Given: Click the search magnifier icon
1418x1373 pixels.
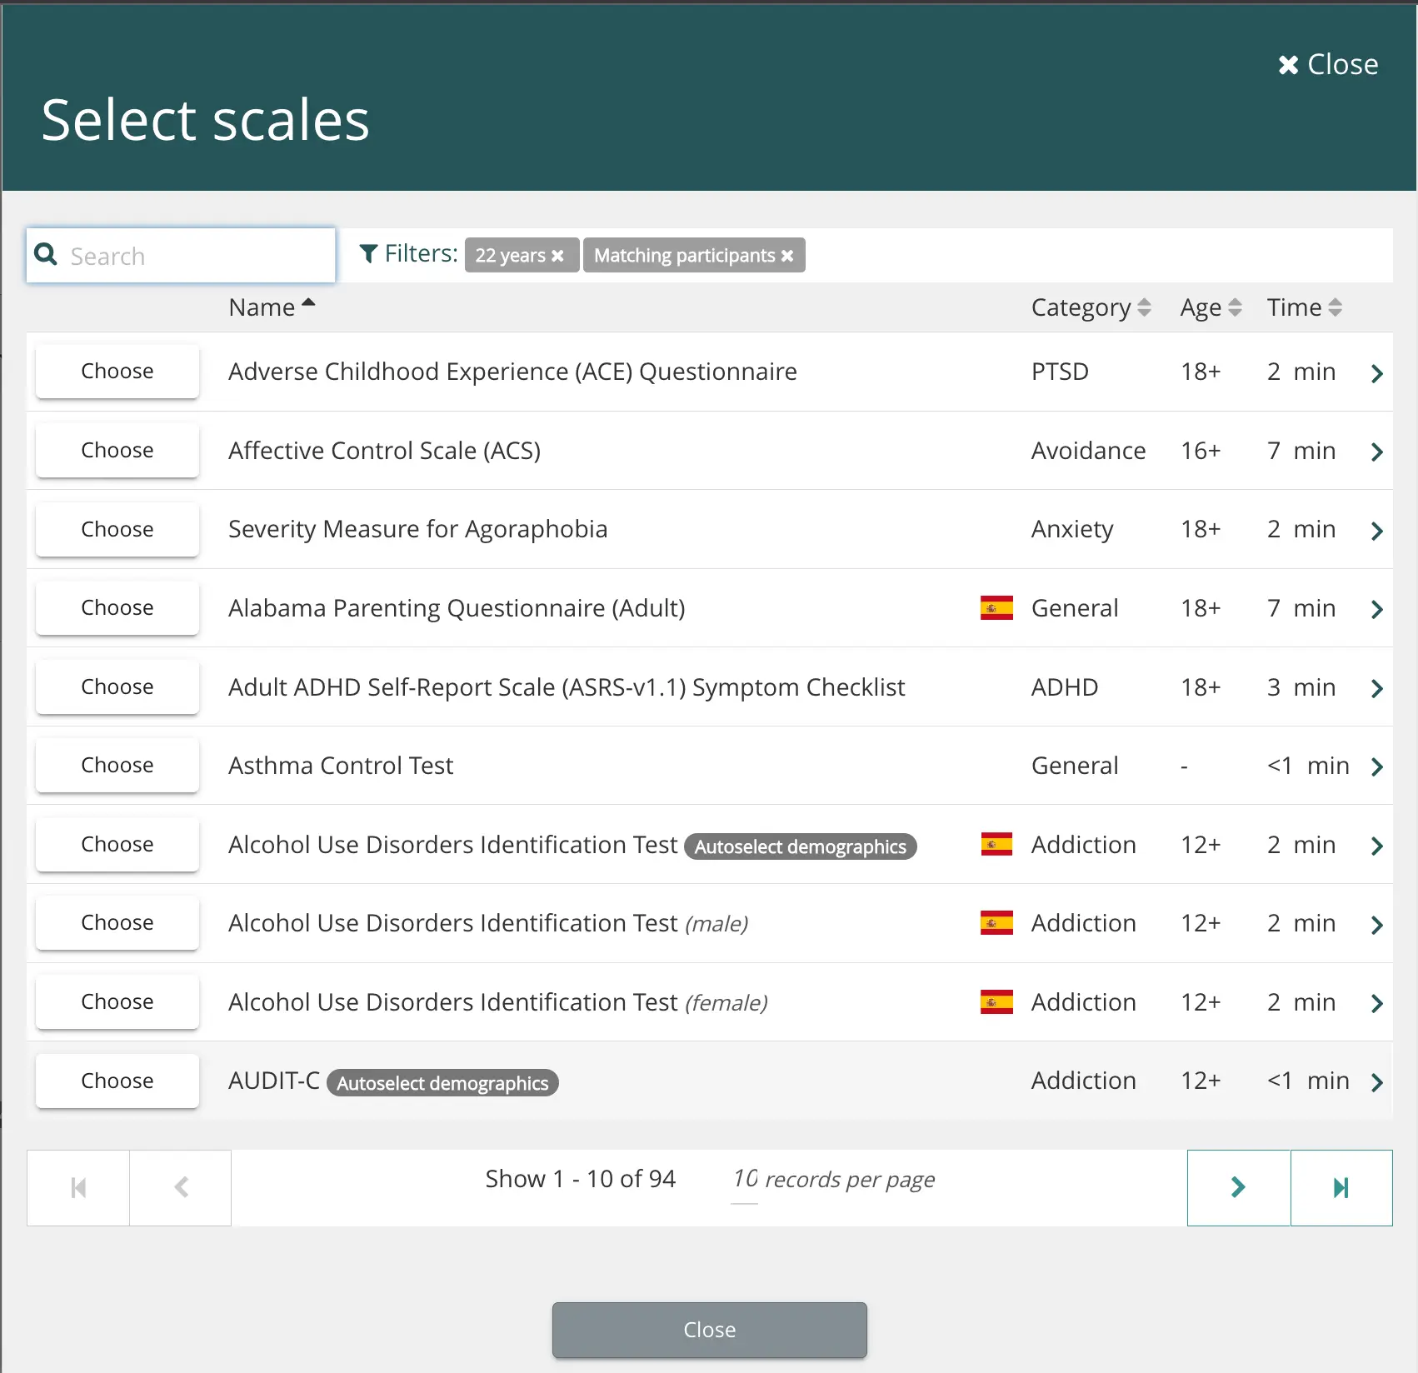Looking at the screenshot, I should 47,255.
